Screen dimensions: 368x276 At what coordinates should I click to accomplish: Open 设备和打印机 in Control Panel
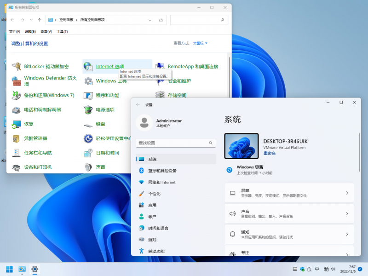(32, 167)
